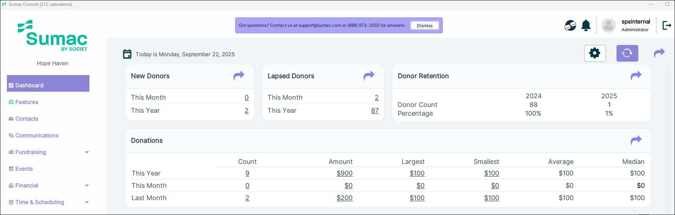
Task: Dismiss the support contact banner
Action: [x=425, y=25]
